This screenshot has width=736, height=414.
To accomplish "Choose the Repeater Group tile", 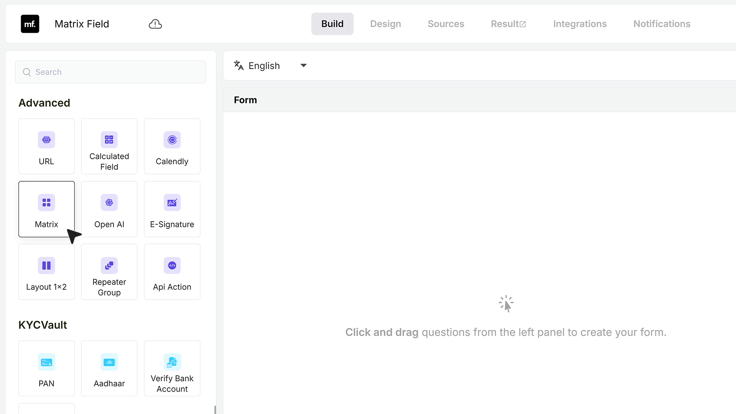I will pos(109,272).
